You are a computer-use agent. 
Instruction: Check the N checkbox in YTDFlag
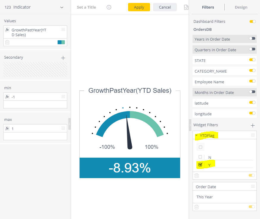click(x=200, y=157)
